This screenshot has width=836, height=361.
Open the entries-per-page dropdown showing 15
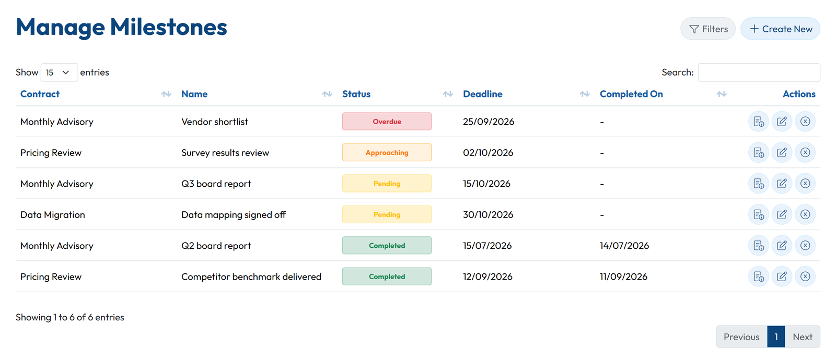59,73
